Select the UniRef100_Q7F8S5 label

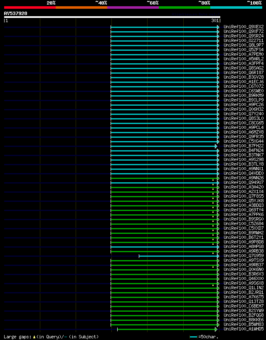tap(244, 196)
